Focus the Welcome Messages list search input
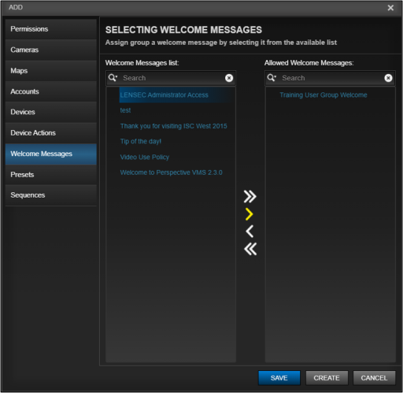The height and width of the screenshot is (393, 403). 172,78
